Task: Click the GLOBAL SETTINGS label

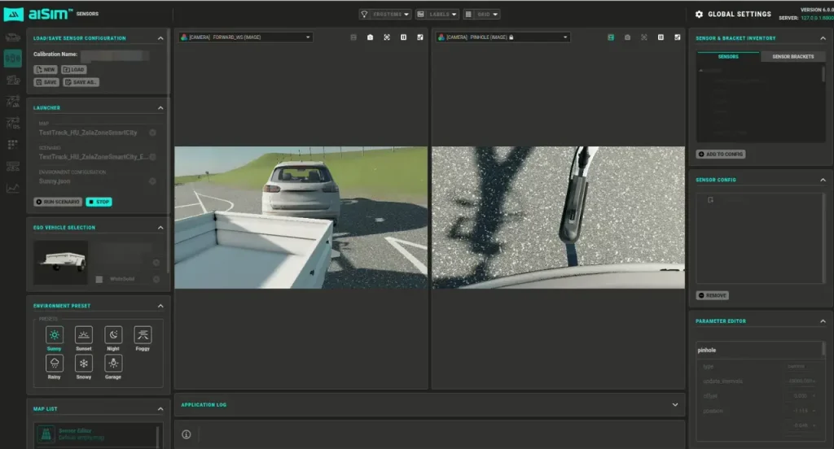Action: 740,15
